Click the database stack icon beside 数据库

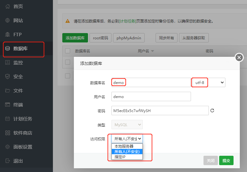coord(8,48)
